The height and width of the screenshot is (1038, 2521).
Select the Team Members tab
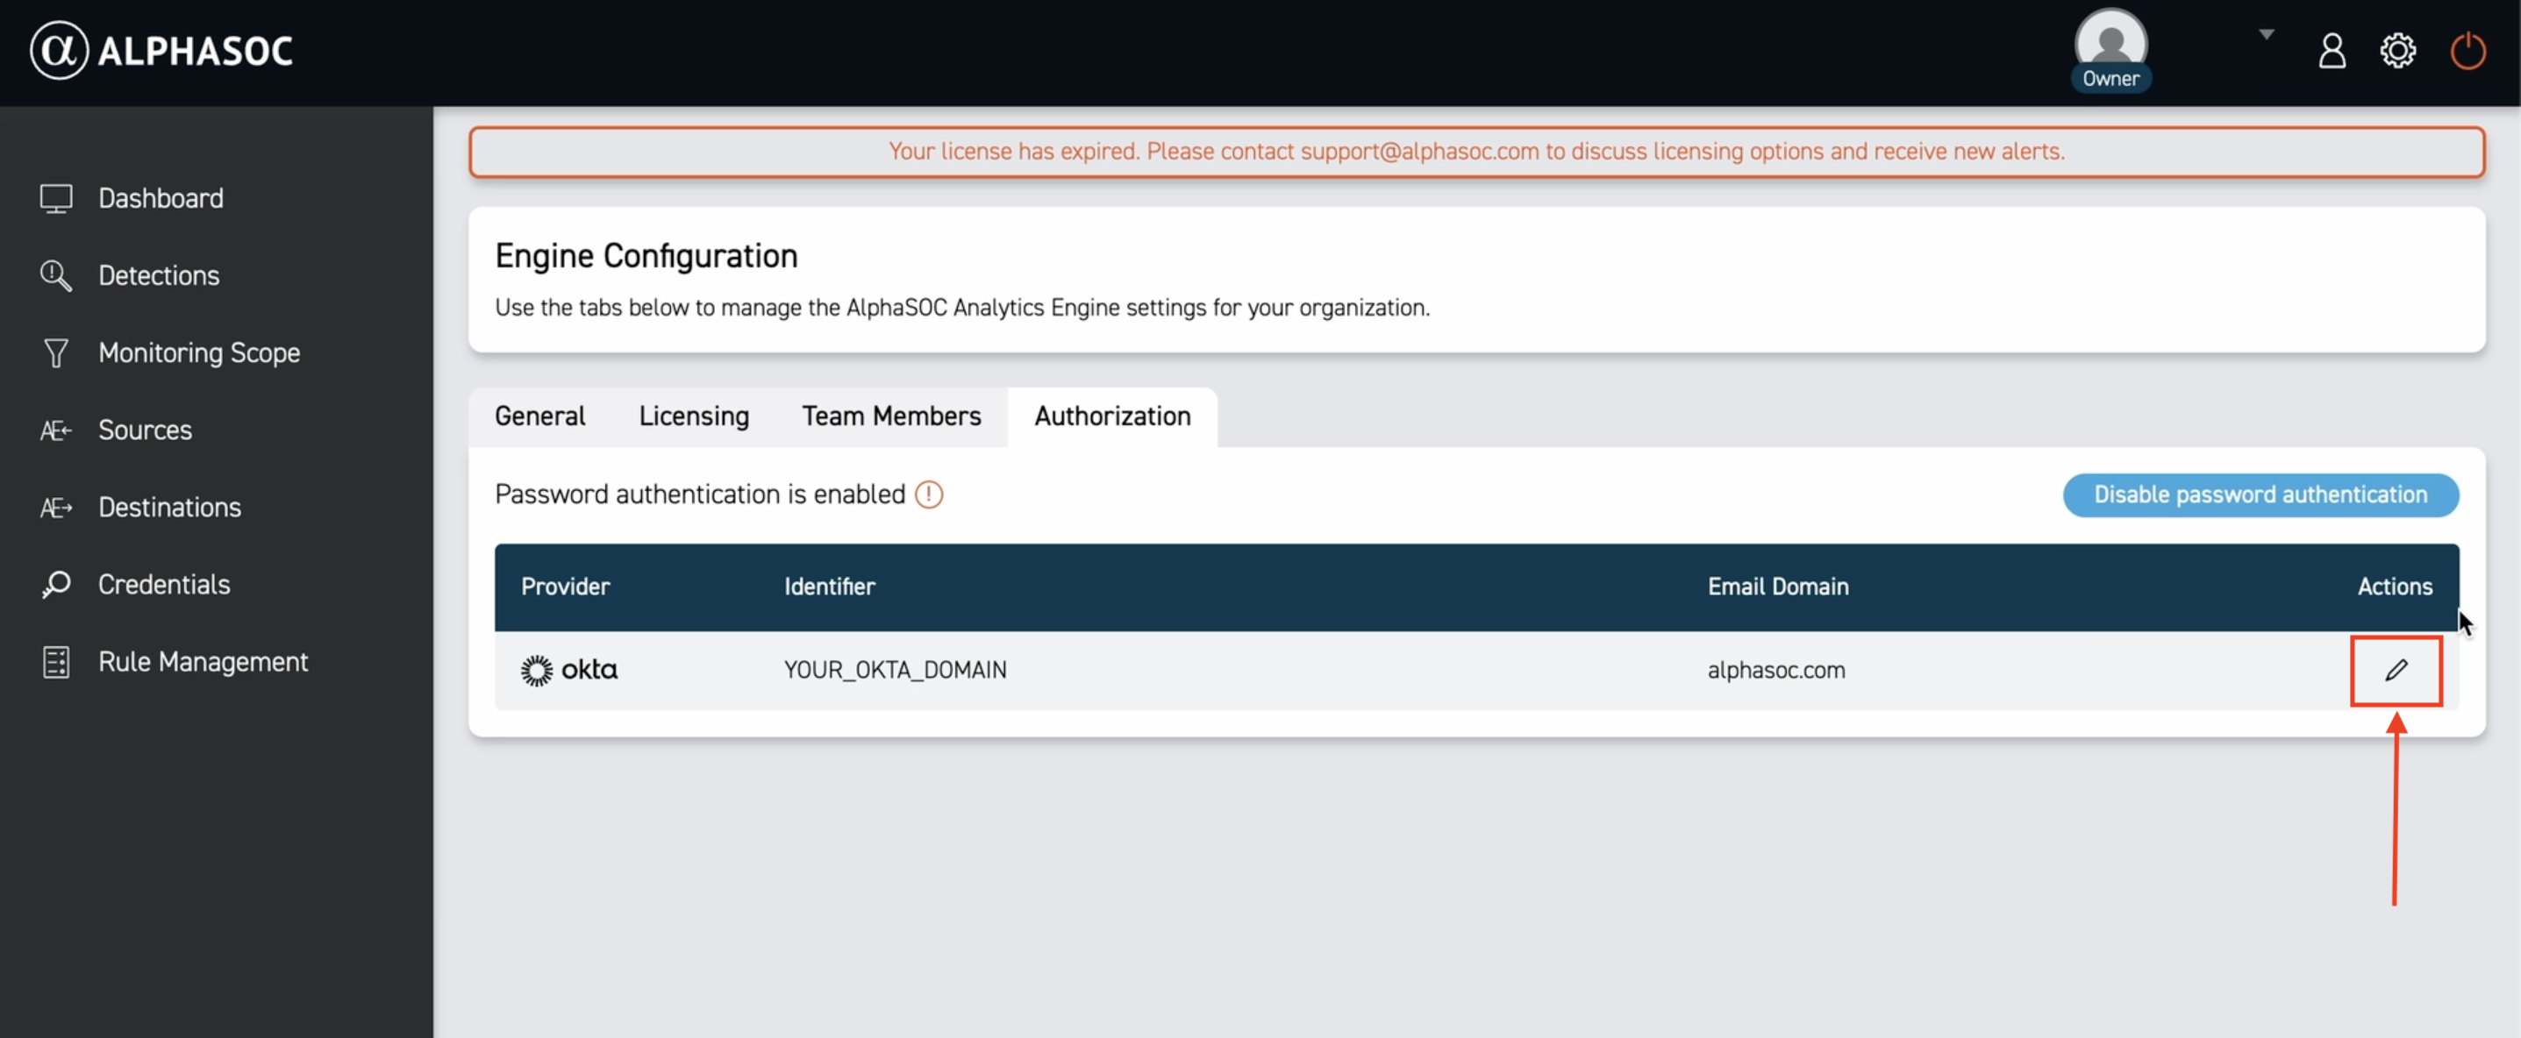click(890, 416)
